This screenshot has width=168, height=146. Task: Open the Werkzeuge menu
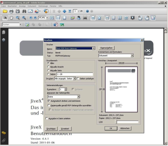[x=43, y=6]
